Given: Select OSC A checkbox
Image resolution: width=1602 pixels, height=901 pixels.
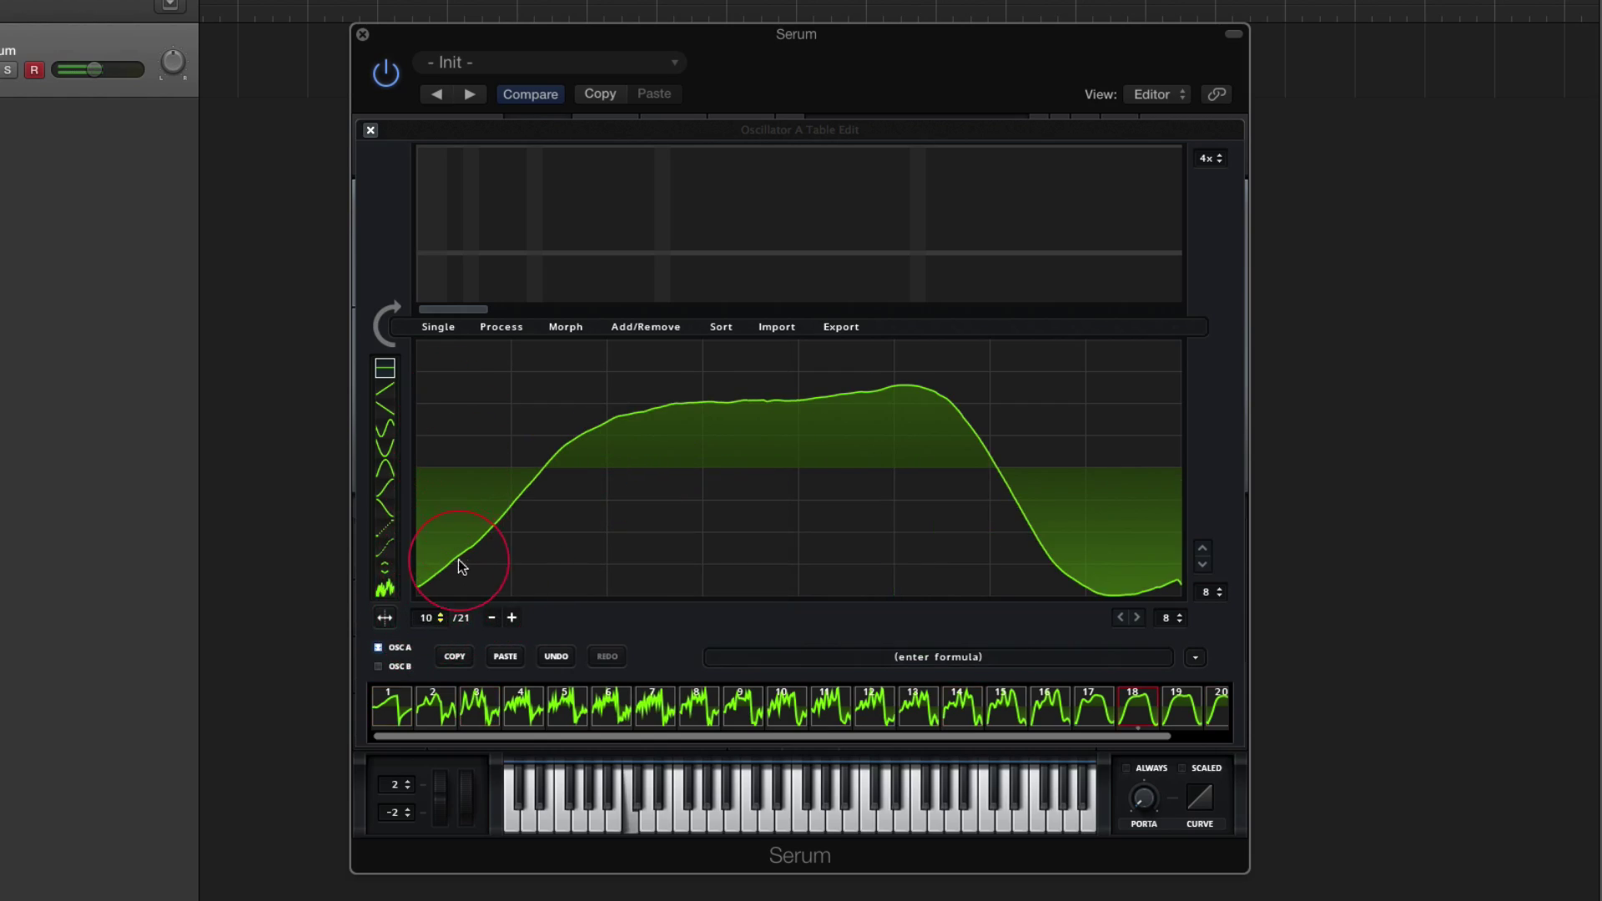Looking at the screenshot, I should [x=378, y=647].
